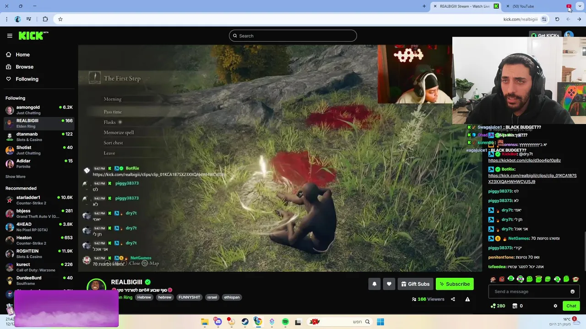Open Adidar's Fortnite channel

click(x=38, y=163)
